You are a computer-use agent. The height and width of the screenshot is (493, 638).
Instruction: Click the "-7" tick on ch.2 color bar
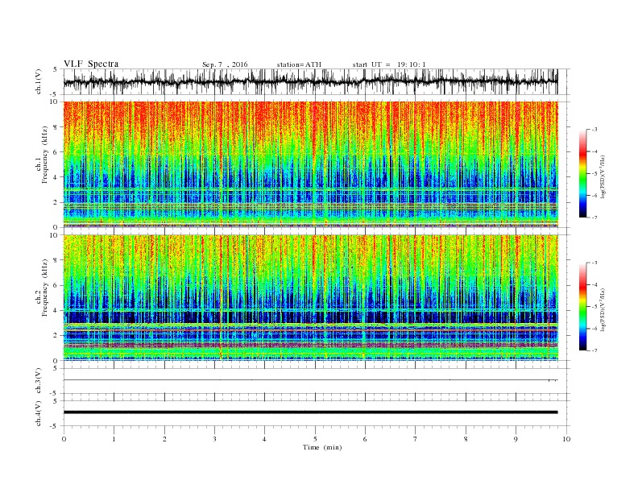click(x=594, y=350)
